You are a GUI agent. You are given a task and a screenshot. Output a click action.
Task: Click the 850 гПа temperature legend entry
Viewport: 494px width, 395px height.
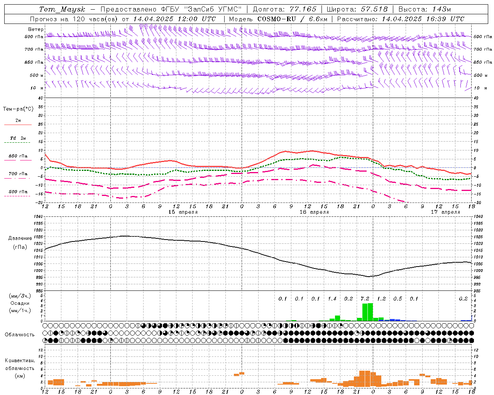click(18, 156)
